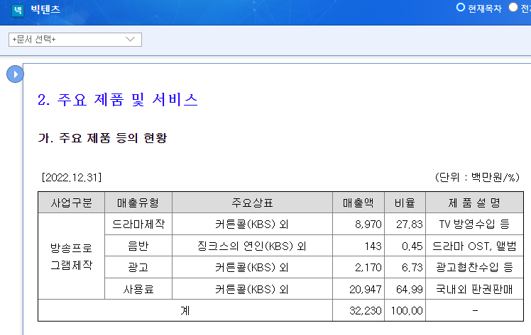Click the 음반 cell
The height and width of the screenshot is (335, 531).
tap(138, 246)
